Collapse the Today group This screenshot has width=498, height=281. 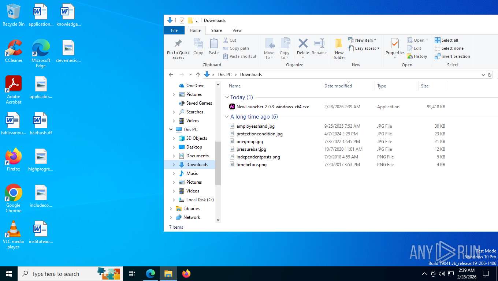tap(227, 97)
